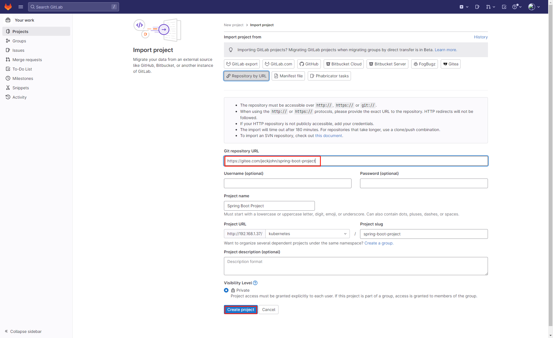
Task: Open Groups from the sidebar
Action: [x=36, y=41]
